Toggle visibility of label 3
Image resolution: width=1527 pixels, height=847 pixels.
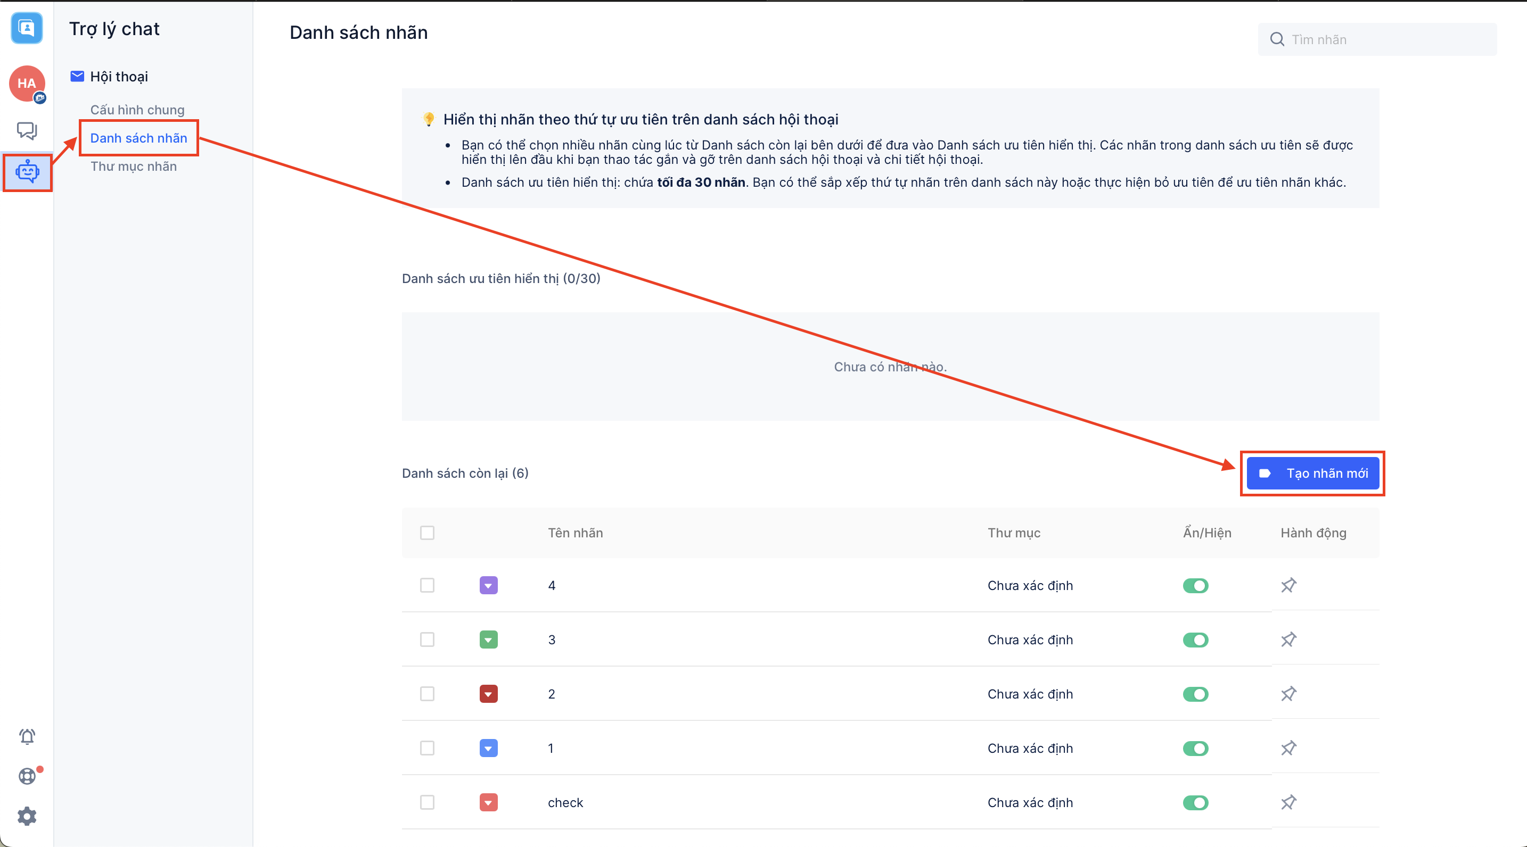point(1195,640)
